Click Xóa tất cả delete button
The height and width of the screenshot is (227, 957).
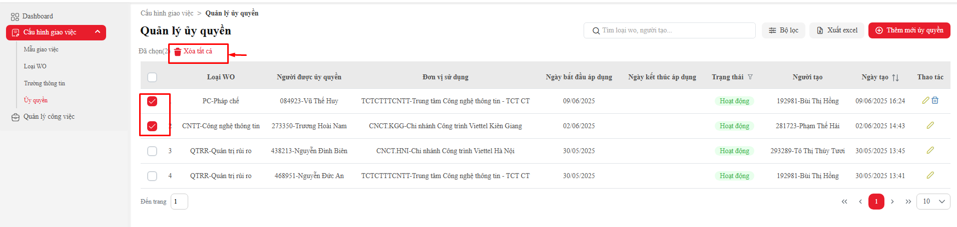coord(193,51)
